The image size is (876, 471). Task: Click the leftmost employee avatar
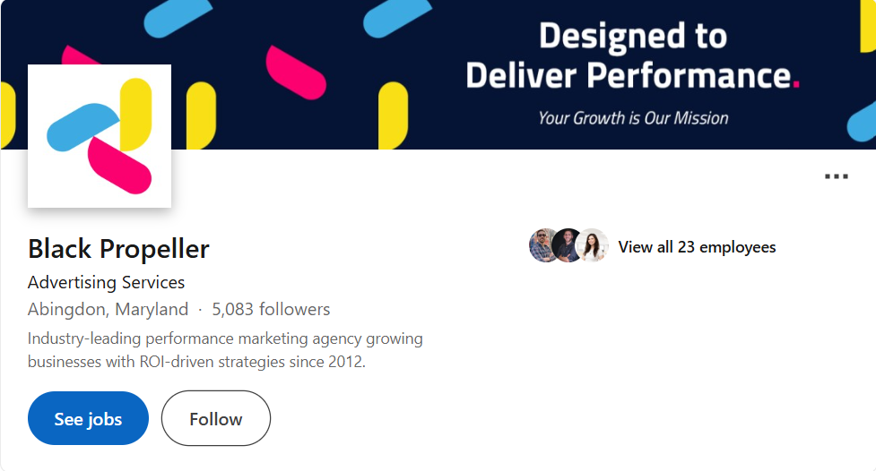point(543,246)
